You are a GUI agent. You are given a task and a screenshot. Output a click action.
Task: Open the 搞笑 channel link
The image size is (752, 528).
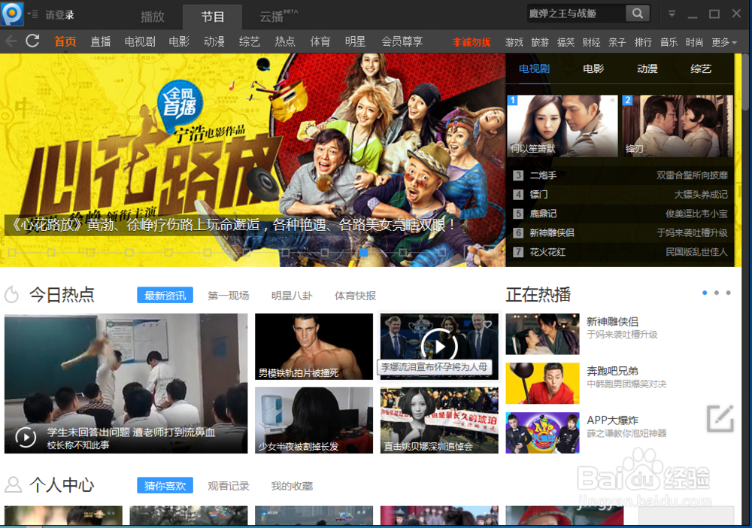pyautogui.click(x=566, y=42)
